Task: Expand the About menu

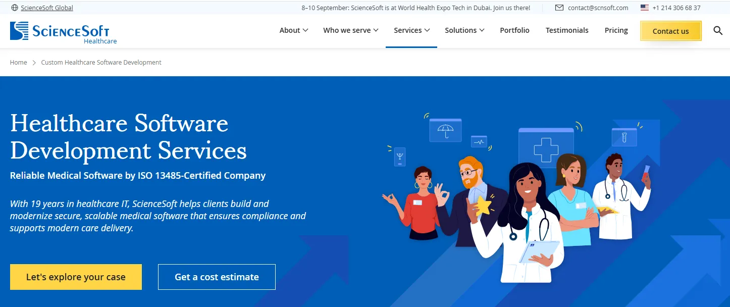Action: coord(293,30)
